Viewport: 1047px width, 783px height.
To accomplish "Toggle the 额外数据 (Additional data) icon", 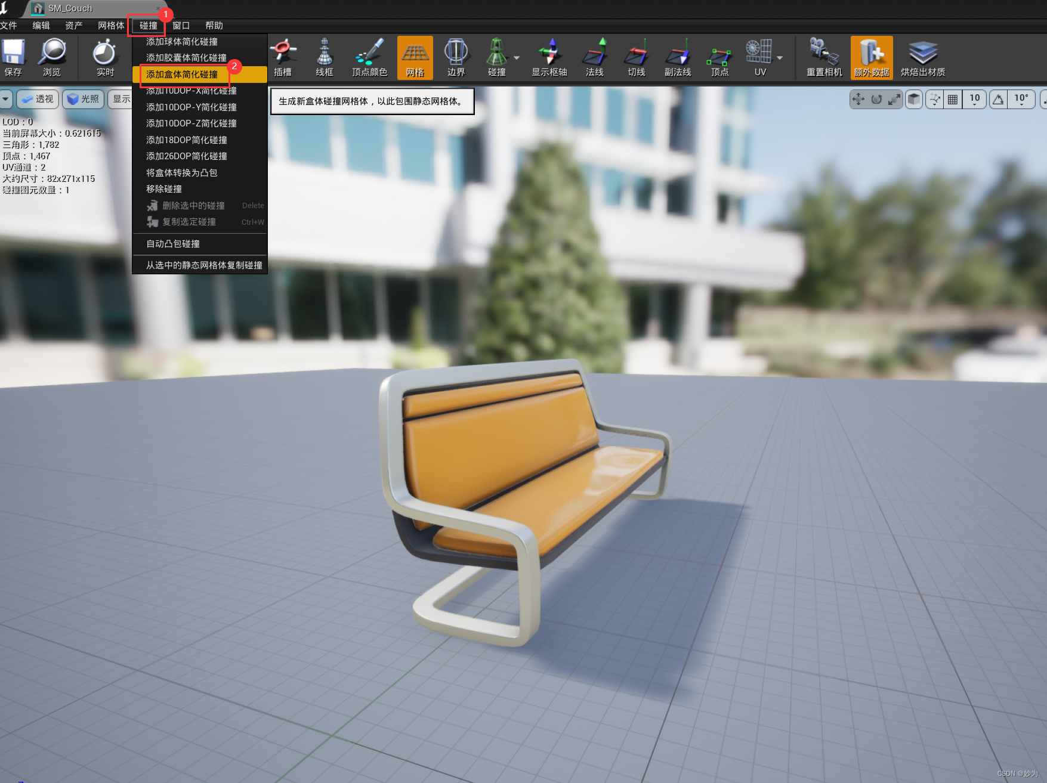I will (872, 58).
